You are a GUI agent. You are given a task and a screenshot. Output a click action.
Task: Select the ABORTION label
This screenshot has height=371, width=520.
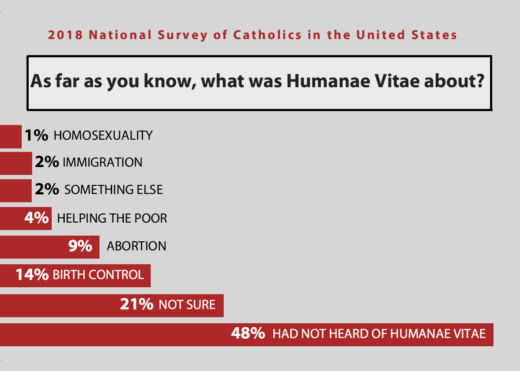[136, 246]
